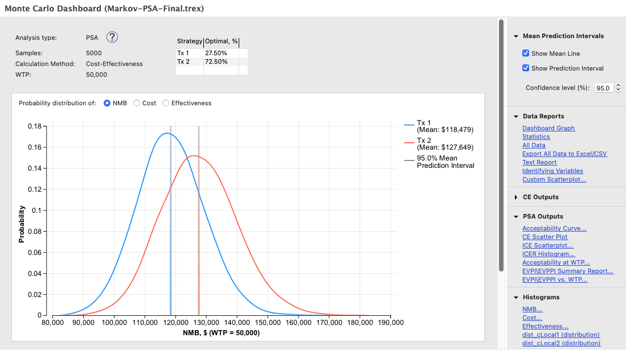This screenshot has width=626, height=350.
Task: Open Export All Data to Excel/CSV
Action: pos(564,154)
